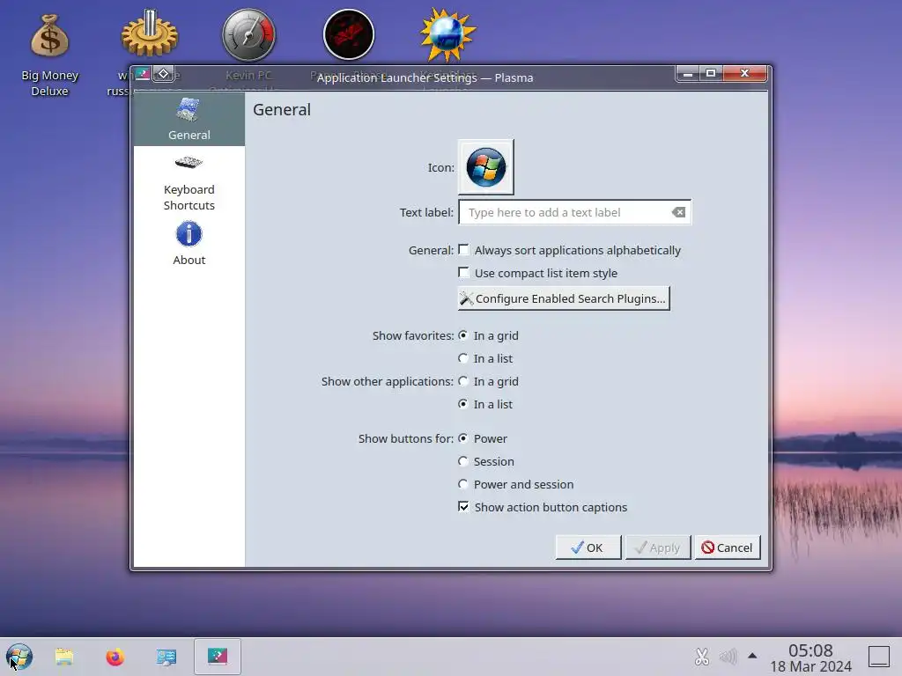Click the window menu icon in titlebar
Screen dimensions: 902x676
tap(143, 74)
